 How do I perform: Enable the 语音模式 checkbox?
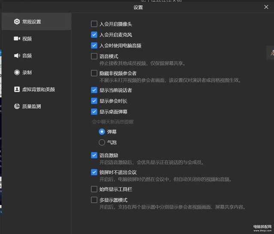pos(94,56)
